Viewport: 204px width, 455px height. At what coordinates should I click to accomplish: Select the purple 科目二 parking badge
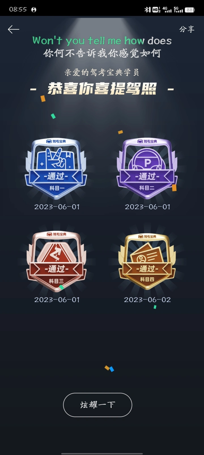pyautogui.click(x=147, y=168)
